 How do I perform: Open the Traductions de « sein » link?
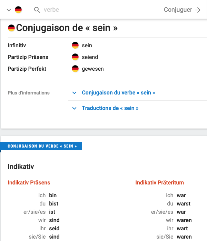[110, 108]
